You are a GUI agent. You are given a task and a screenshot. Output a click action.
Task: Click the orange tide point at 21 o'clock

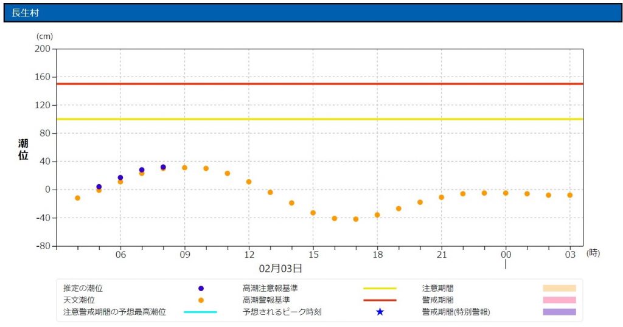point(442,197)
